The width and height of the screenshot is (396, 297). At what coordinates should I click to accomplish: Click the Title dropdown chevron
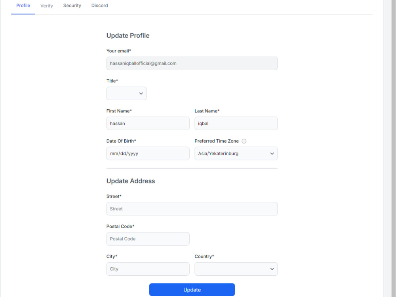coord(141,93)
